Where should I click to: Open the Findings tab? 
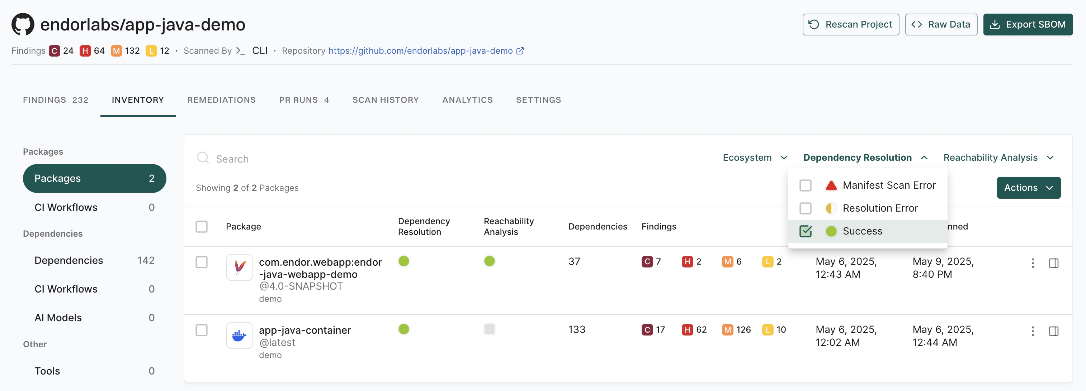point(56,100)
